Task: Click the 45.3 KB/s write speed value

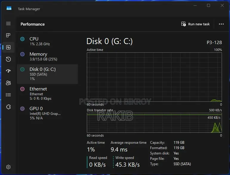Action: coord(127,165)
